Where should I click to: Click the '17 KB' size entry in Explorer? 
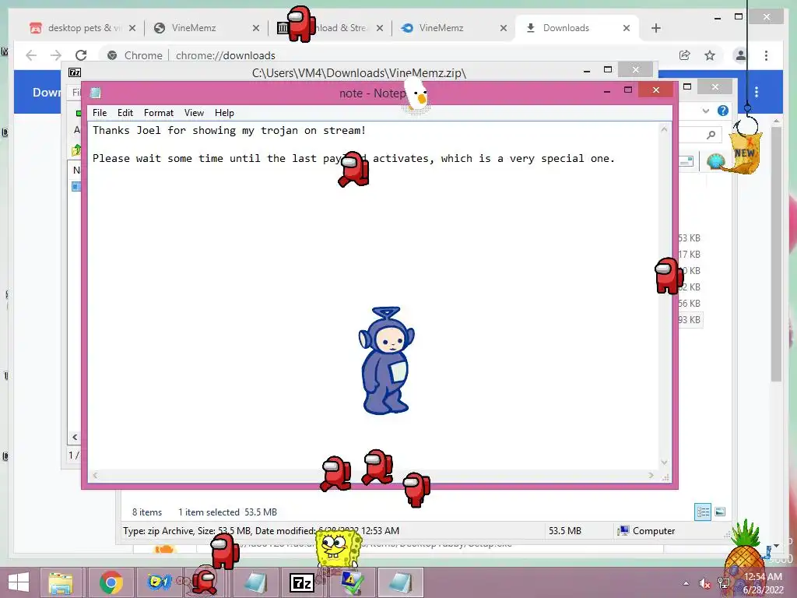tap(690, 255)
